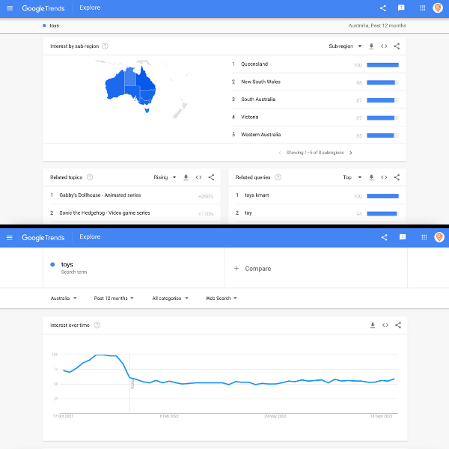Share the Interest over time chart

coord(397,325)
